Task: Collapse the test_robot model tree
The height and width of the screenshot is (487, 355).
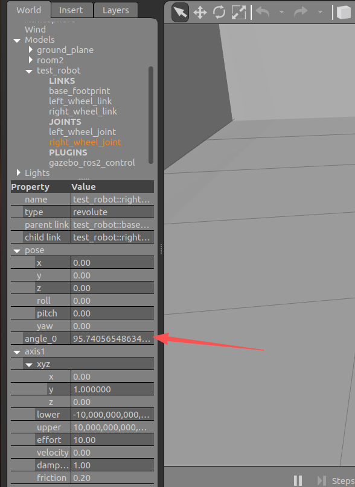Action: 29,71
